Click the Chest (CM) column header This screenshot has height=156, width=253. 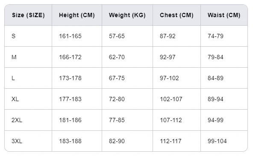coord(177,15)
